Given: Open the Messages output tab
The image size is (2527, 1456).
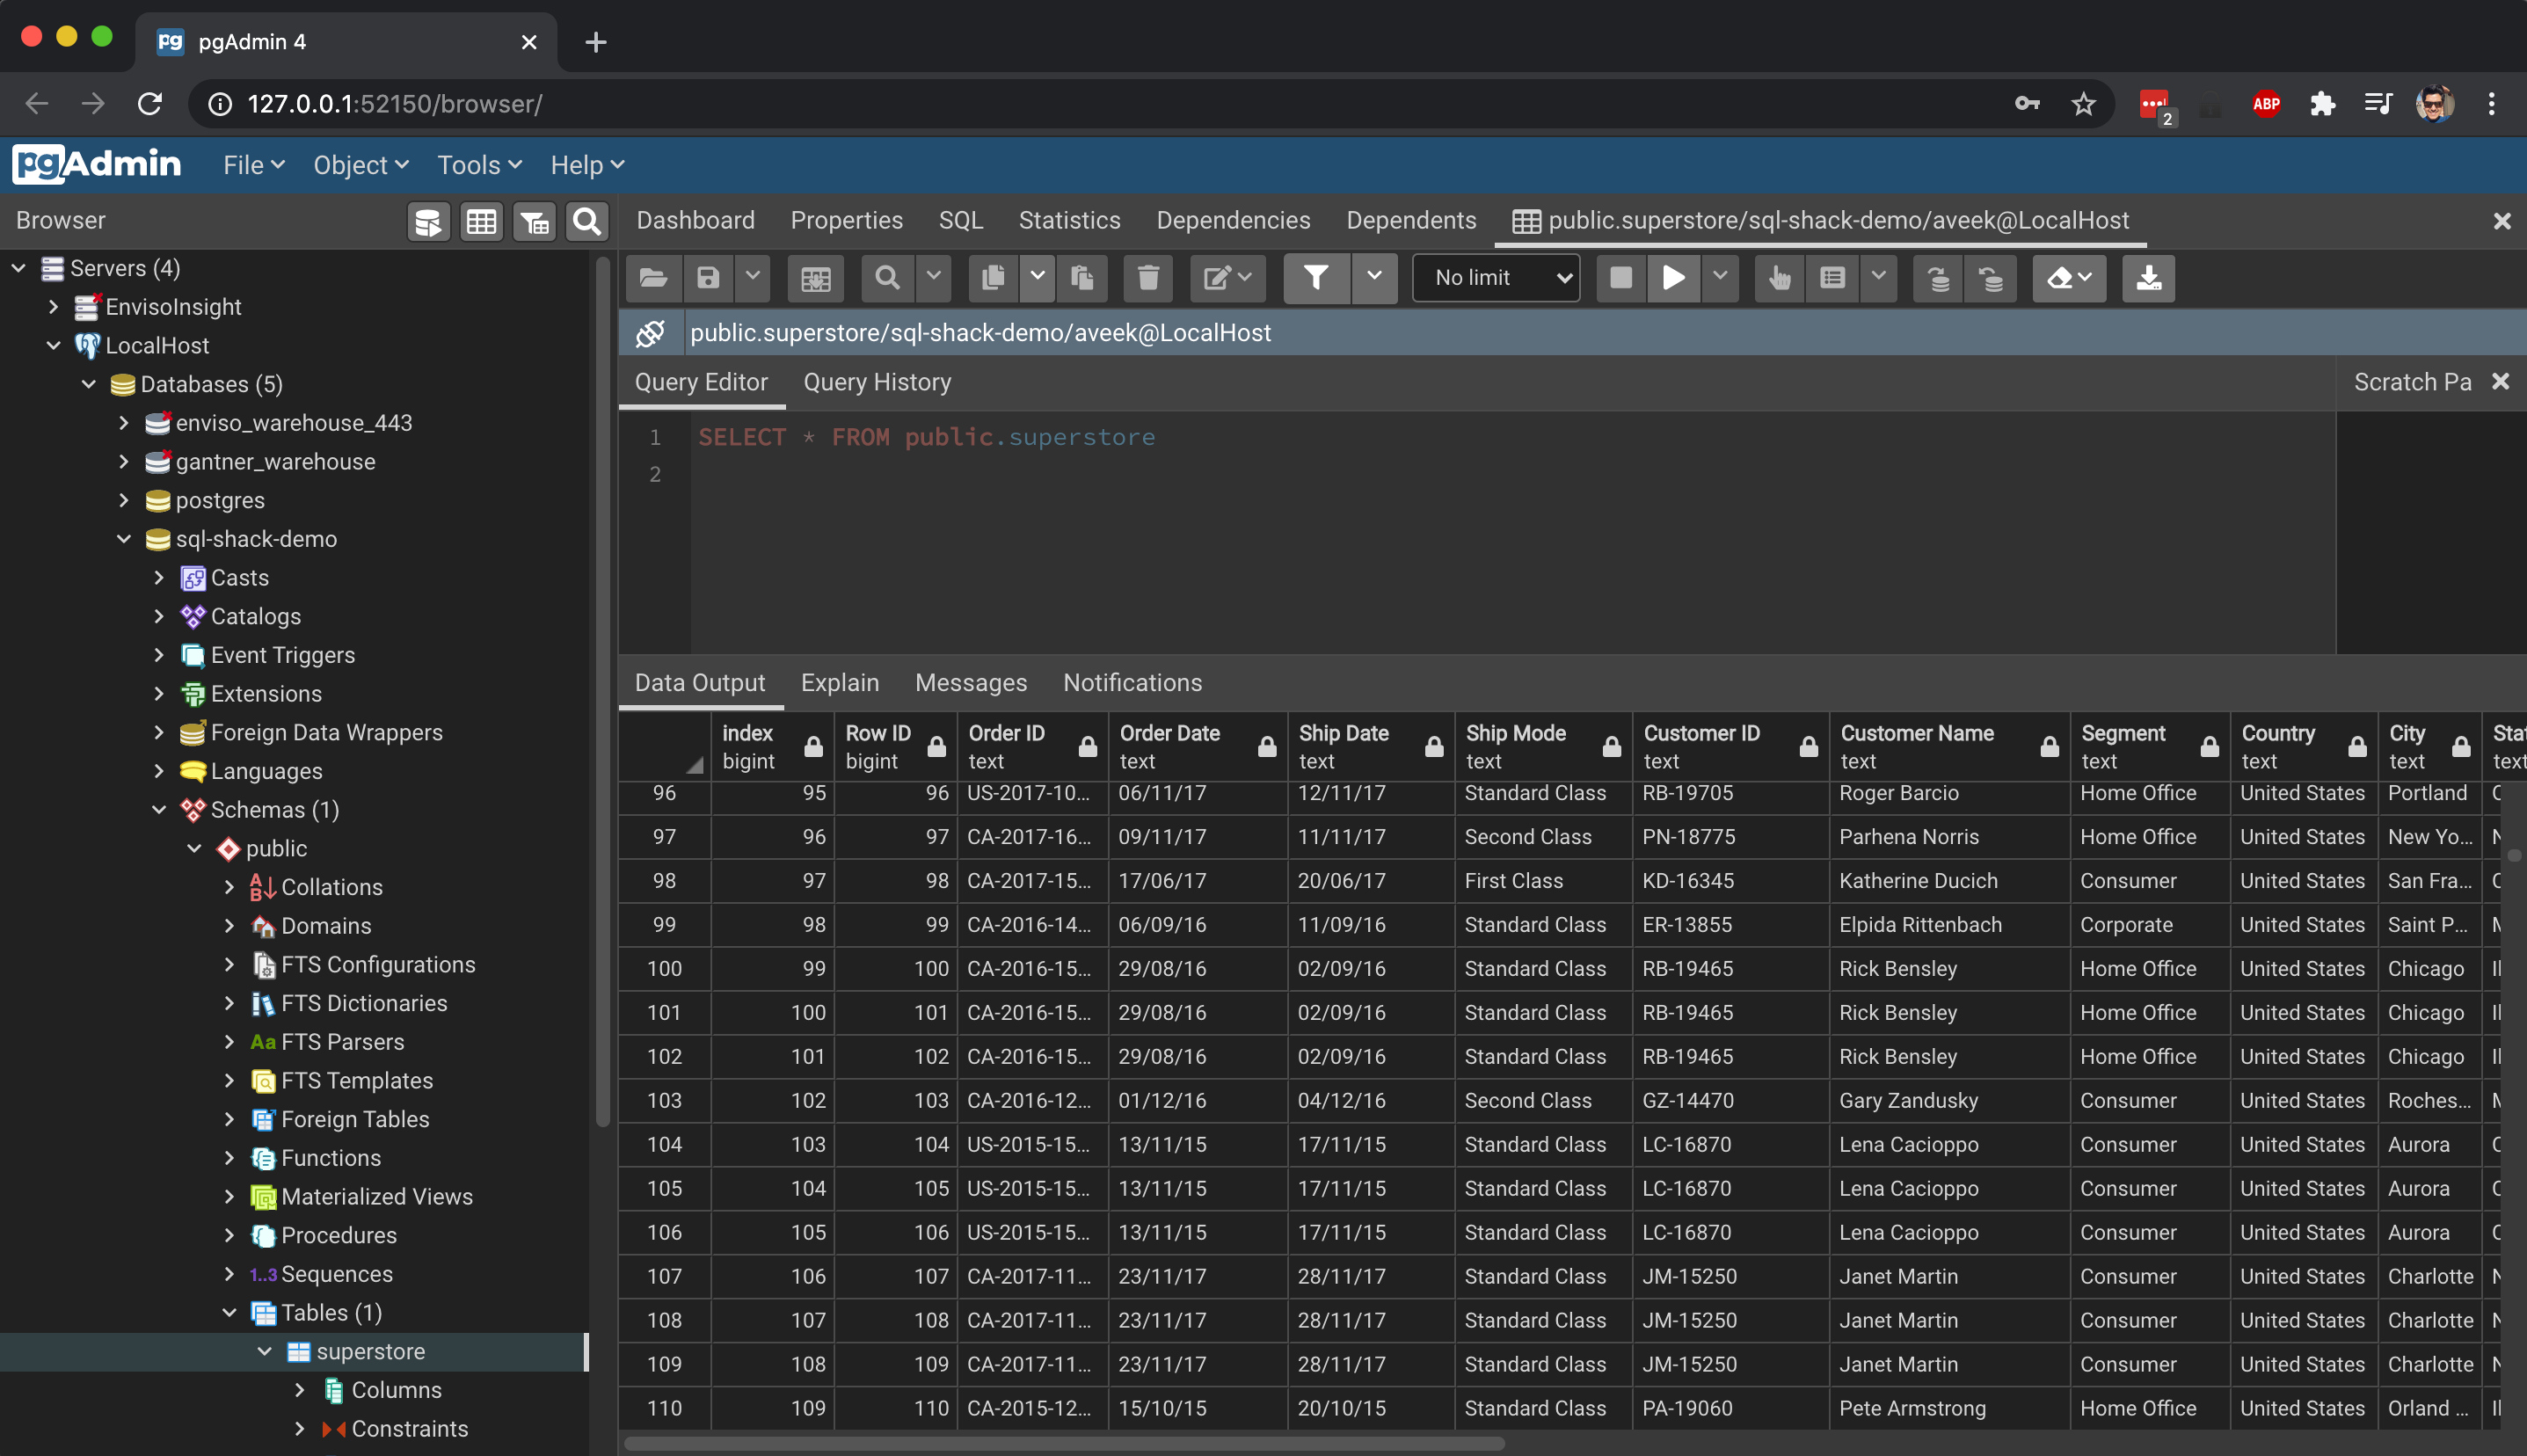Looking at the screenshot, I should pyautogui.click(x=970, y=683).
